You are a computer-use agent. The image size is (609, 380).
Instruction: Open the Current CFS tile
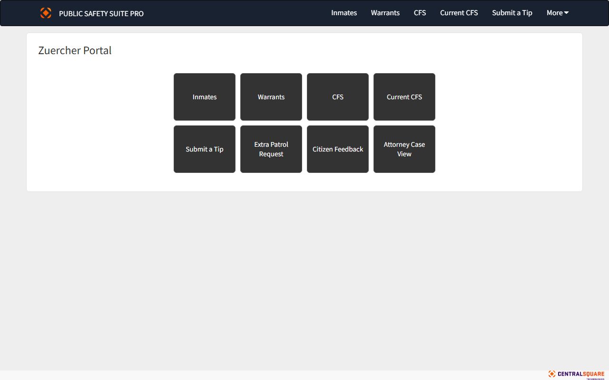[x=404, y=97]
